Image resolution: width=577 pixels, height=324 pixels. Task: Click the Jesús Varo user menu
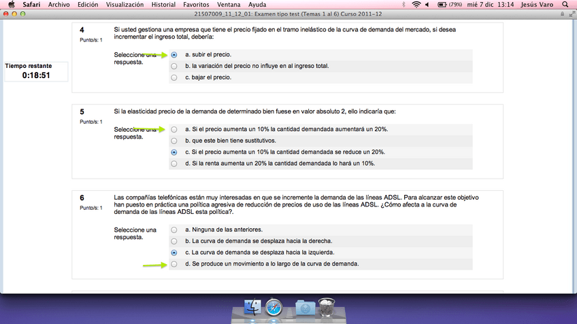pyautogui.click(x=538, y=5)
